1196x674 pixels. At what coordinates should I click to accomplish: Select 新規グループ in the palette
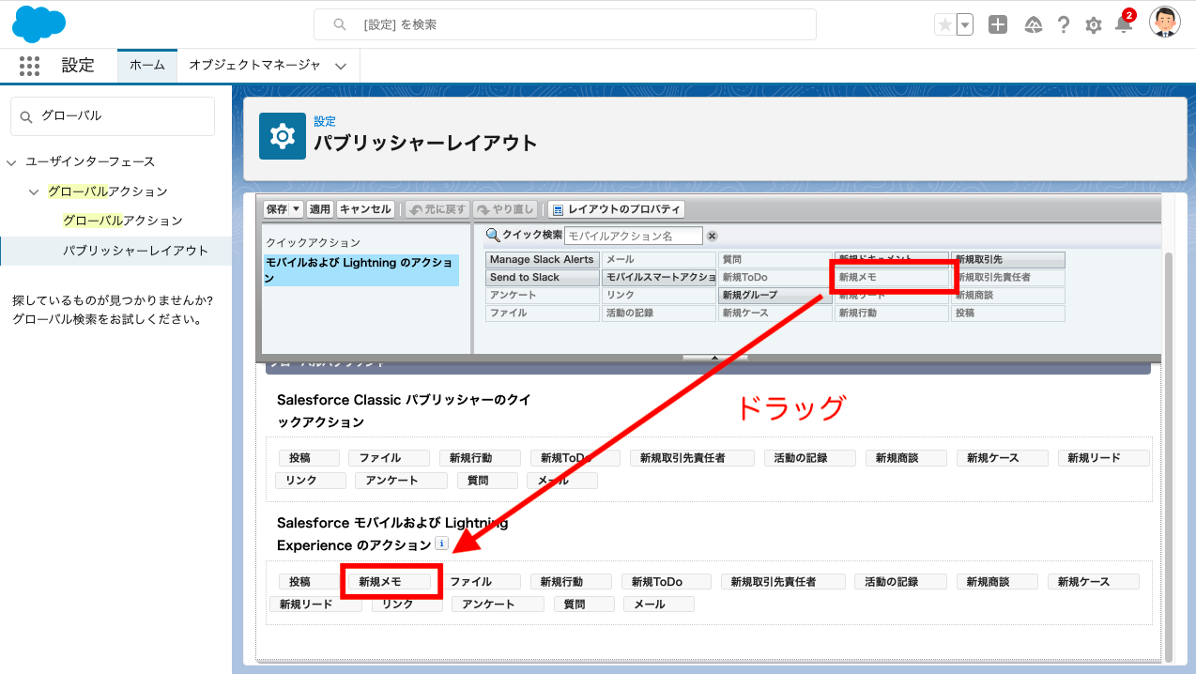coord(775,295)
